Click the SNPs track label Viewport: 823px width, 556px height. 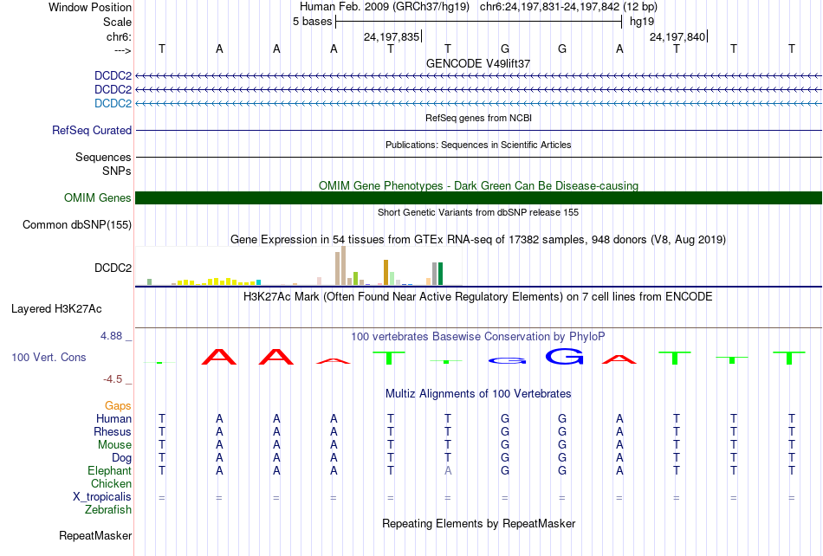(117, 171)
